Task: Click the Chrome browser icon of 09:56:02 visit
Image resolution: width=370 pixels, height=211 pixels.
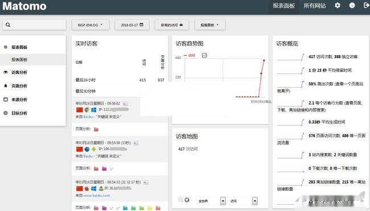Action: click(87, 110)
